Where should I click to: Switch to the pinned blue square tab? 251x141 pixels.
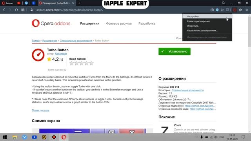34,3
